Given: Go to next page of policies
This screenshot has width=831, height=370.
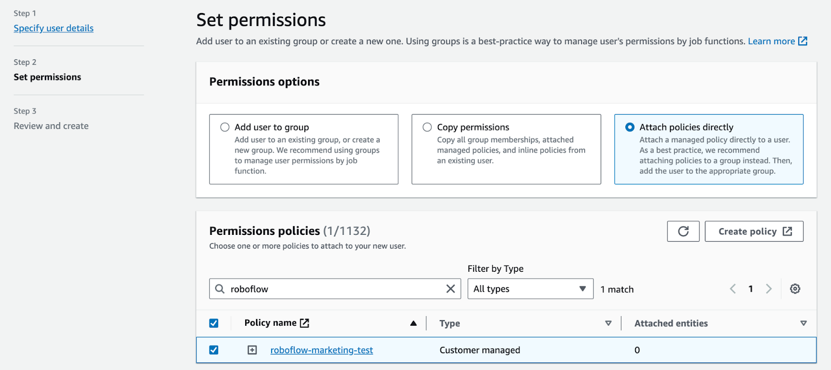Looking at the screenshot, I should point(769,289).
